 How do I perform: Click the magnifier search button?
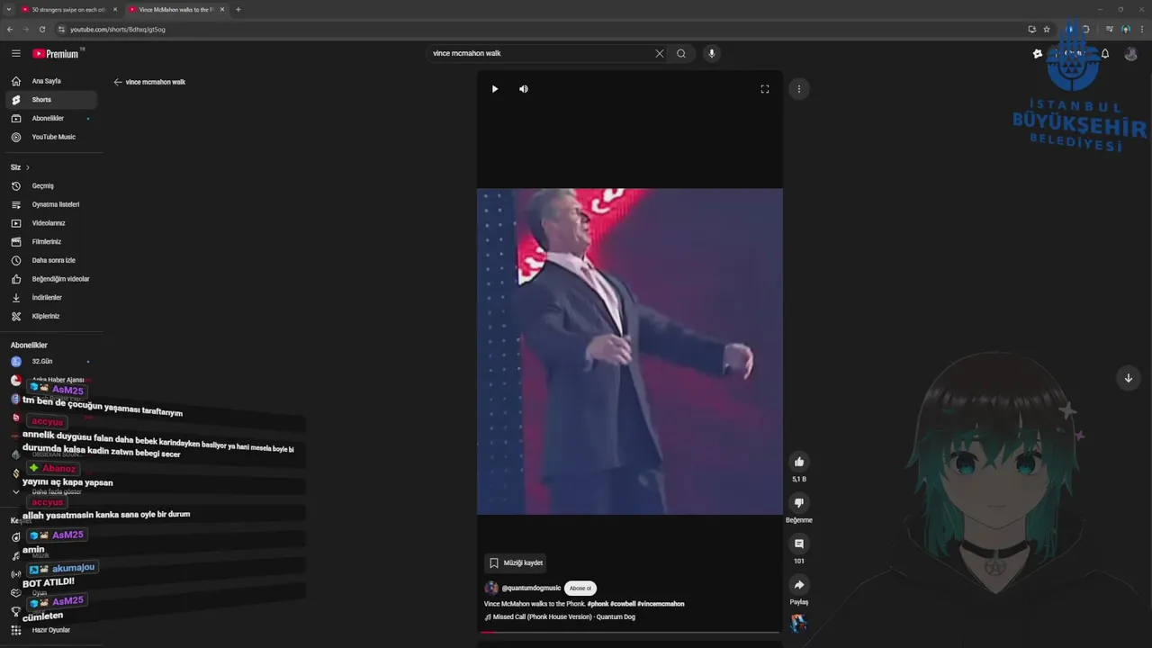point(681,53)
